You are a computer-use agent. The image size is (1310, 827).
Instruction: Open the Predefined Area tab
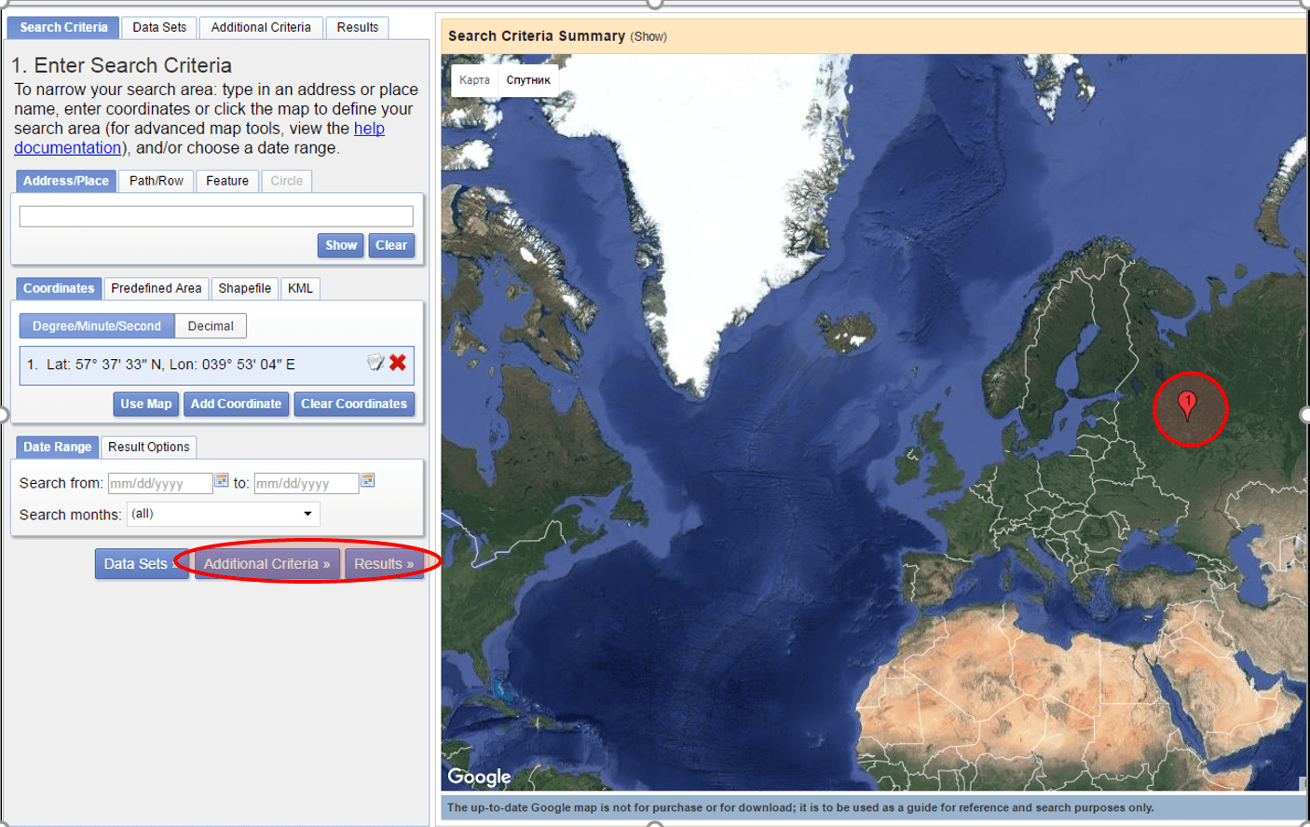[x=157, y=288]
